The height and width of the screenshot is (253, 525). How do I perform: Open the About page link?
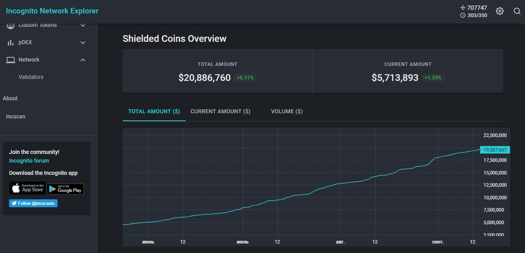point(10,98)
